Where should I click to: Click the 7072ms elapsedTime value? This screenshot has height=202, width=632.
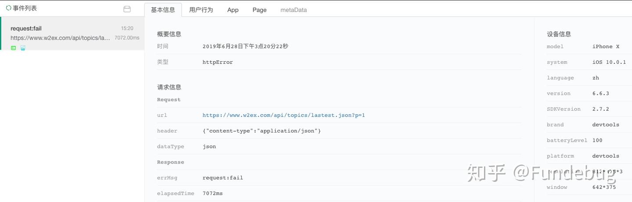click(212, 193)
